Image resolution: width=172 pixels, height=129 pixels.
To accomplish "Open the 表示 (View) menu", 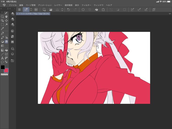I will point(77,5).
